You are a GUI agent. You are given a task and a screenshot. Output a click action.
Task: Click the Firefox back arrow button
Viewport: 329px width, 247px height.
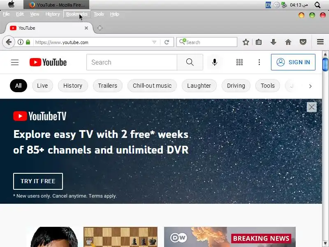[x=9, y=42]
